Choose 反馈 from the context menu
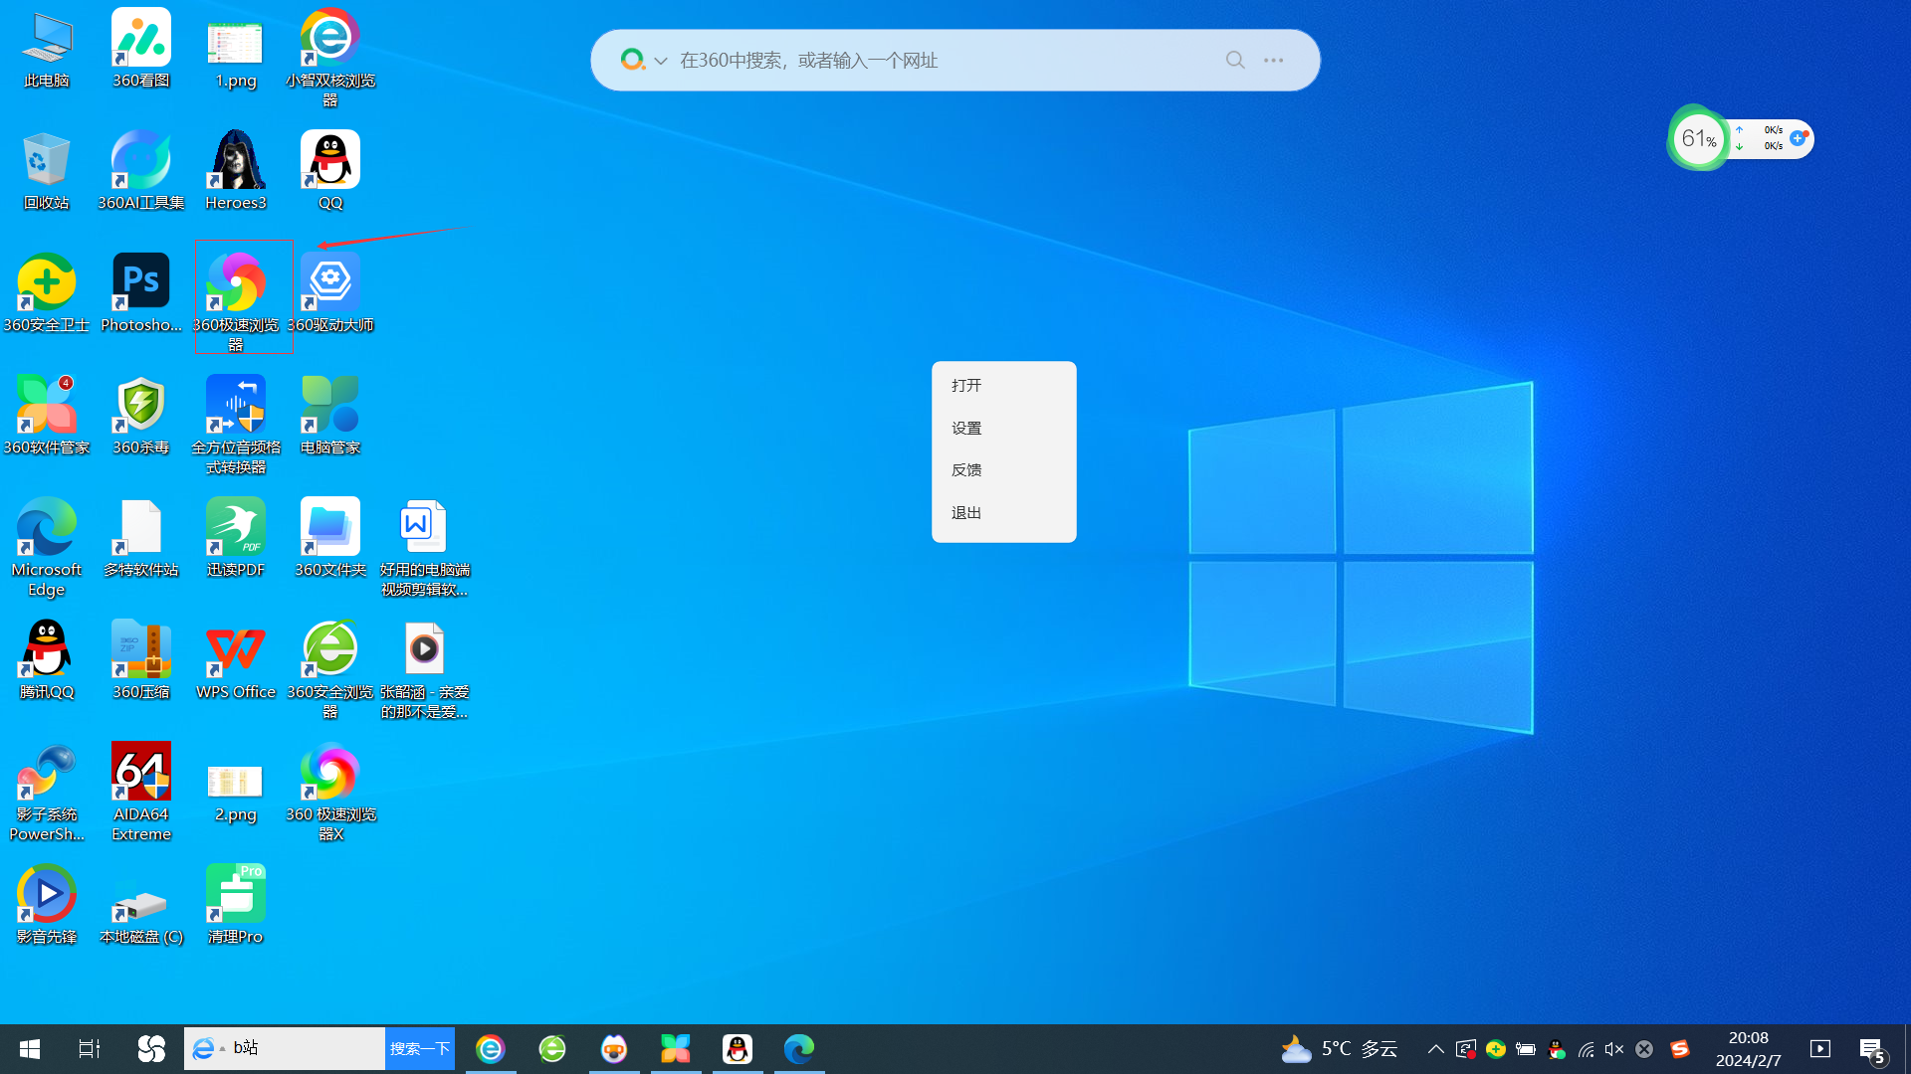The image size is (1911, 1074). 1003,469
